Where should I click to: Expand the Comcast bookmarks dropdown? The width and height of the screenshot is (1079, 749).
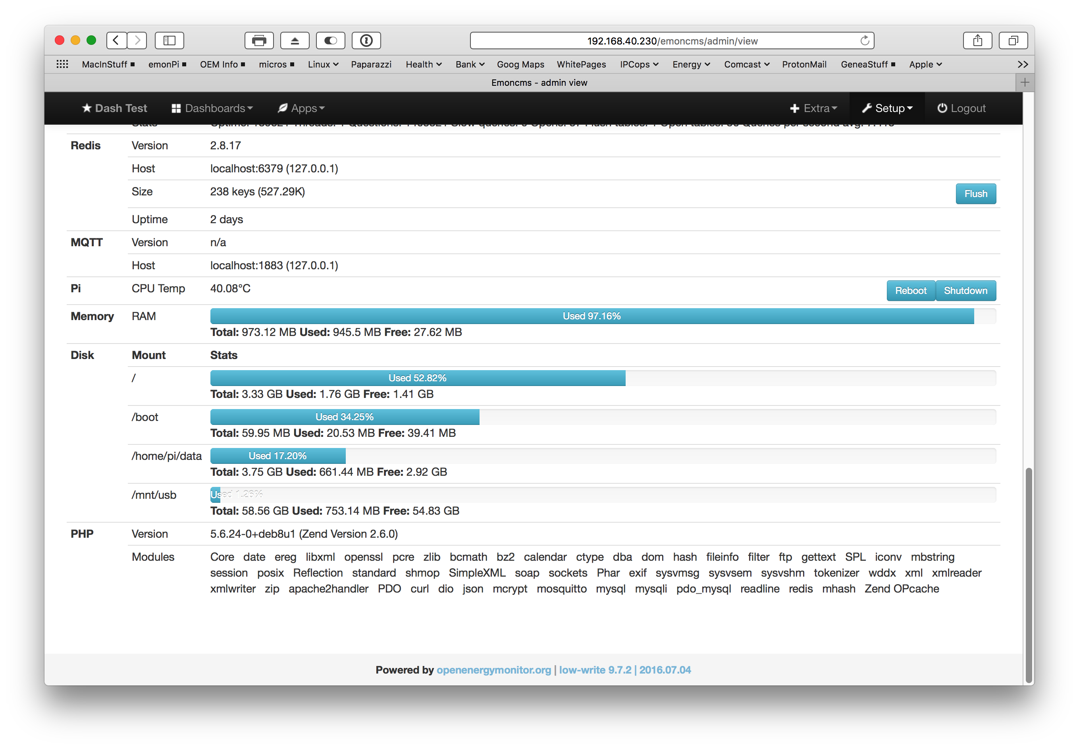(x=746, y=64)
